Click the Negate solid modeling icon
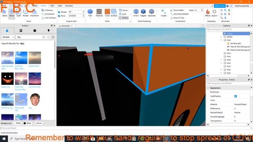 (143, 11)
